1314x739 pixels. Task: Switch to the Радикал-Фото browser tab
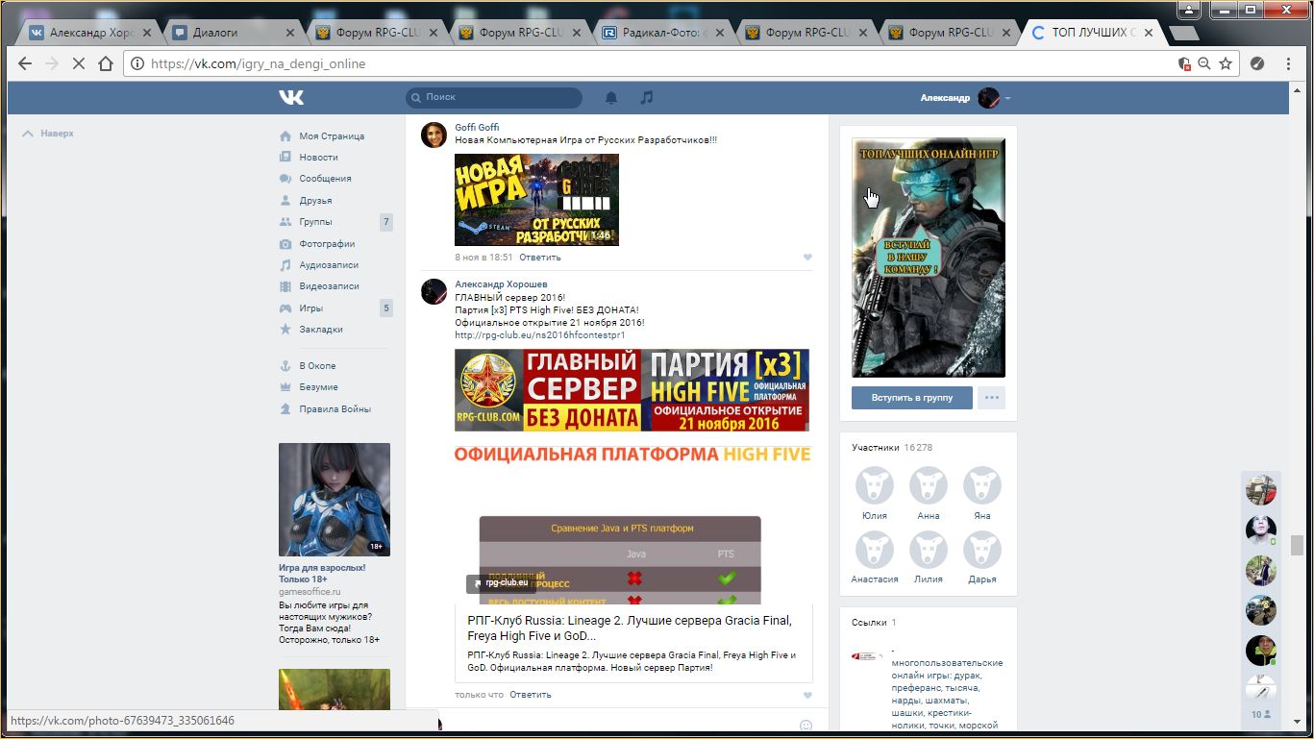tap(663, 32)
